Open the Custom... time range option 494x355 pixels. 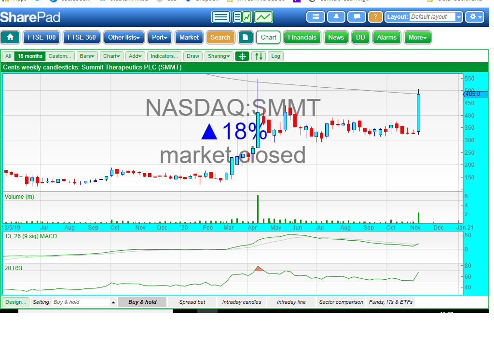[60, 56]
